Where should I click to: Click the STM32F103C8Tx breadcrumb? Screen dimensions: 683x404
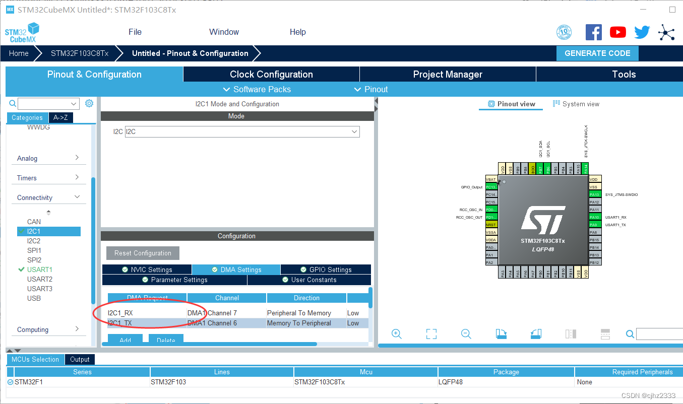pyautogui.click(x=80, y=53)
